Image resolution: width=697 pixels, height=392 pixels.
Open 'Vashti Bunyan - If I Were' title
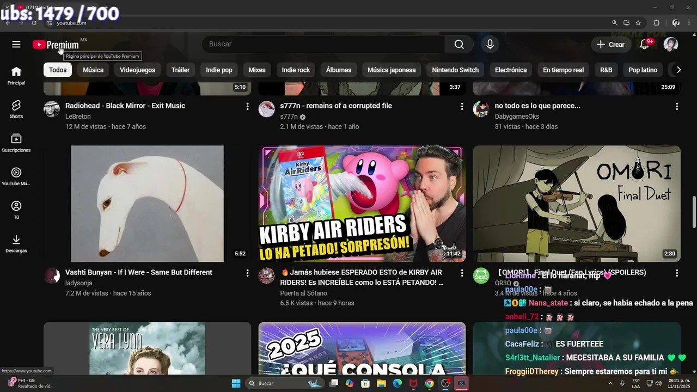coord(139,272)
